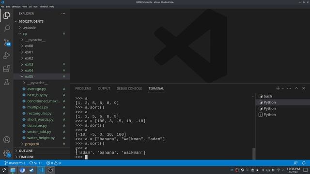Open the Accounts menu icon
The width and height of the screenshot is (310, 174).
6,140
